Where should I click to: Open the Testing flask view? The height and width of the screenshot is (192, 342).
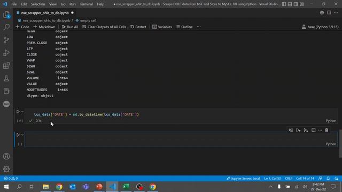(x=6, y=78)
